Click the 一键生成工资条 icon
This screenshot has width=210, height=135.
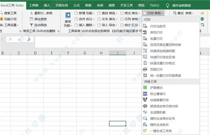coord(145,131)
